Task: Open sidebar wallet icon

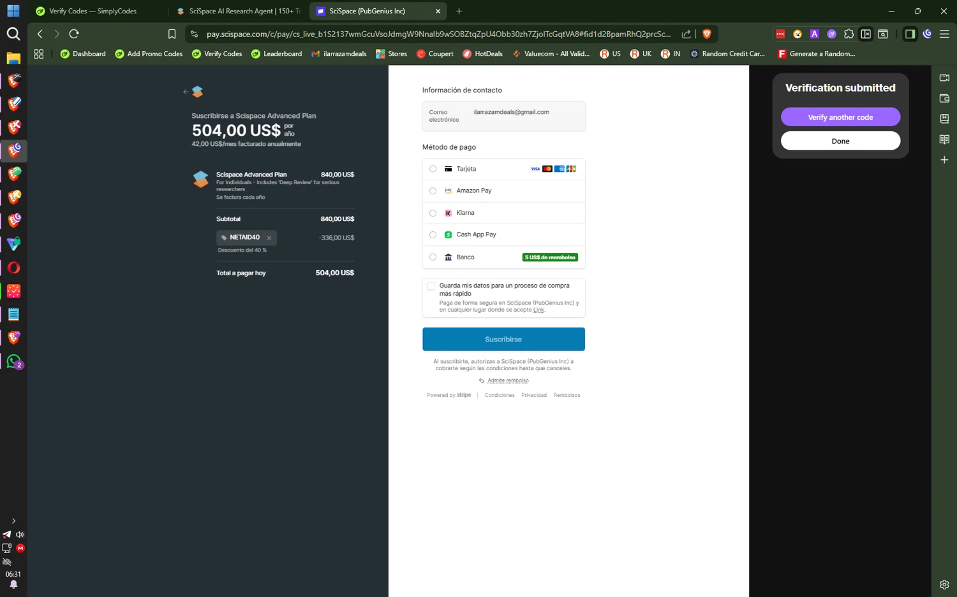Action: click(x=944, y=98)
